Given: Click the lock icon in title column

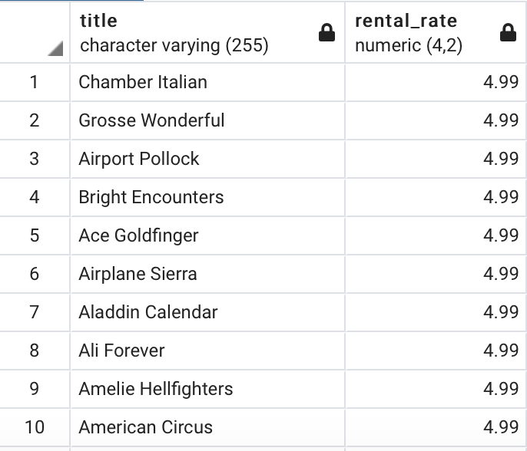Looking at the screenshot, I should click(x=326, y=32).
